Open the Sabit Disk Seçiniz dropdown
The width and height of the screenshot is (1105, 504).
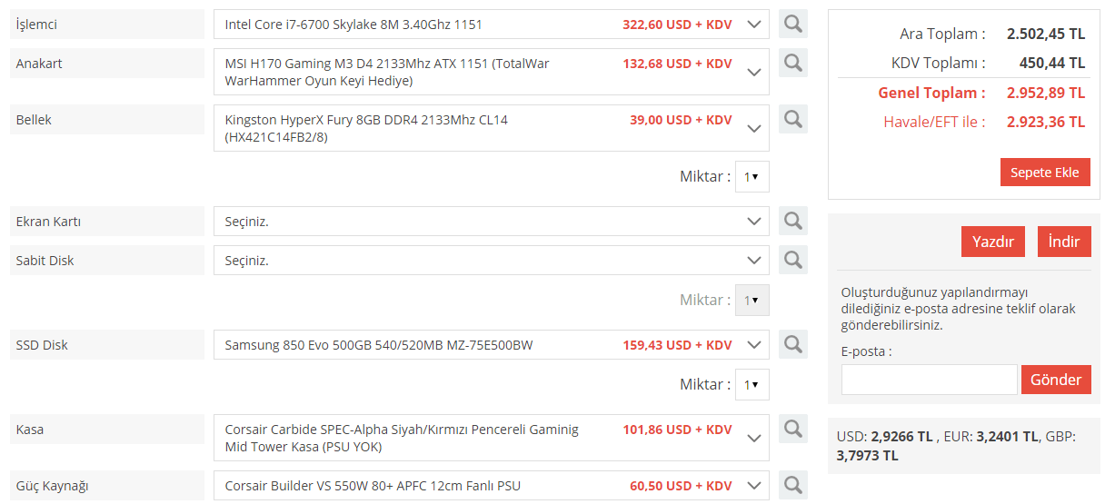pyautogui.click(x=492, y=261)
